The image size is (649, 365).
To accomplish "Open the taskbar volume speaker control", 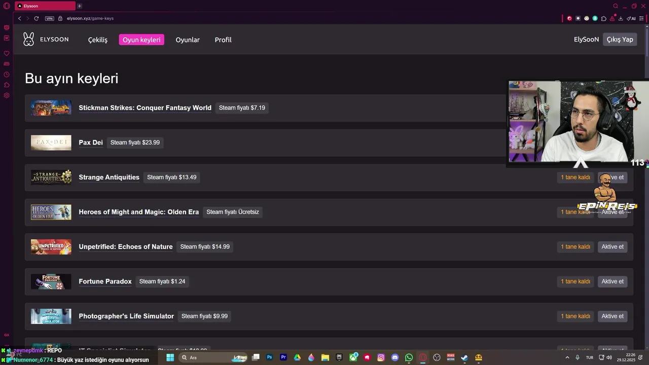I will pos(609,357).
